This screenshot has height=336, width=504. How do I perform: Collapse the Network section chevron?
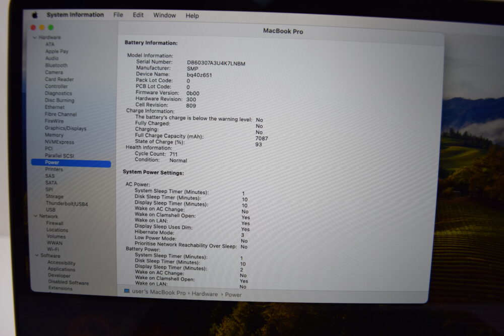point(35,216)
